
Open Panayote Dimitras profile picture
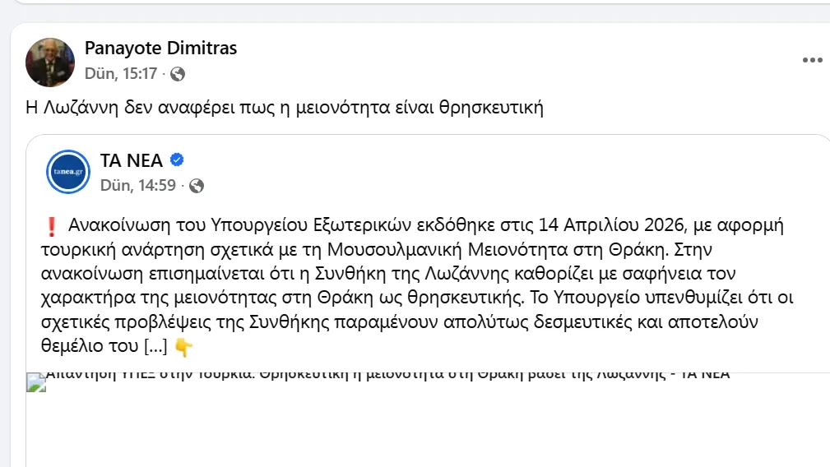[x=50, y=62]
